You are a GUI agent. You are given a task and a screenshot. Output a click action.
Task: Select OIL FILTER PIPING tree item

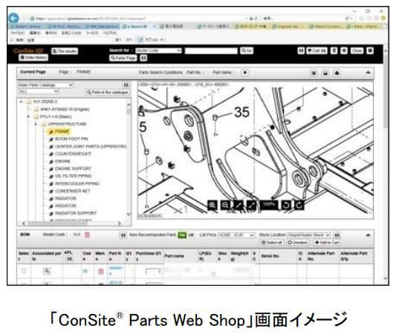(x=70, y=176)
